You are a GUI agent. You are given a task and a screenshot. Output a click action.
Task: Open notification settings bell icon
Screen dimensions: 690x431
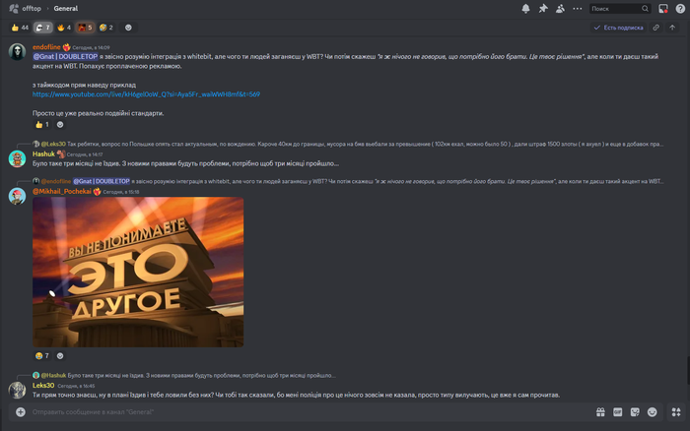[x=525, y=8]
